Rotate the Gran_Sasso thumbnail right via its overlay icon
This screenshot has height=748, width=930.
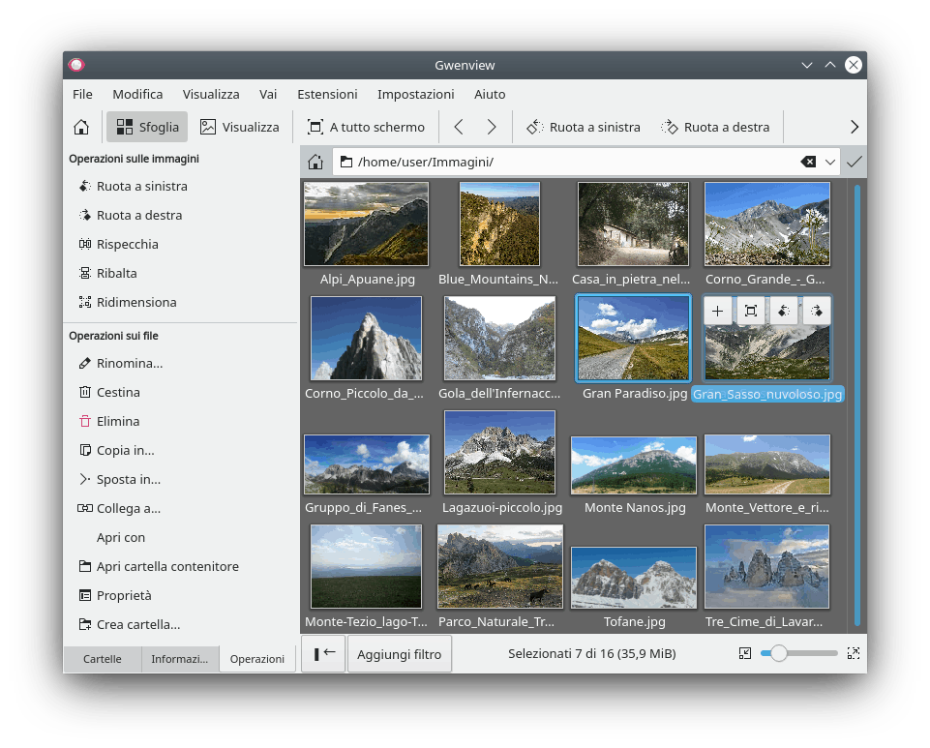[816, 311]
